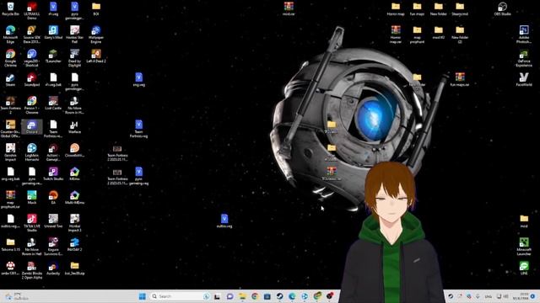This screenshot has height=303, width=540.
Task: Open File Explorer from the taskbar
Action: [242, 296]
